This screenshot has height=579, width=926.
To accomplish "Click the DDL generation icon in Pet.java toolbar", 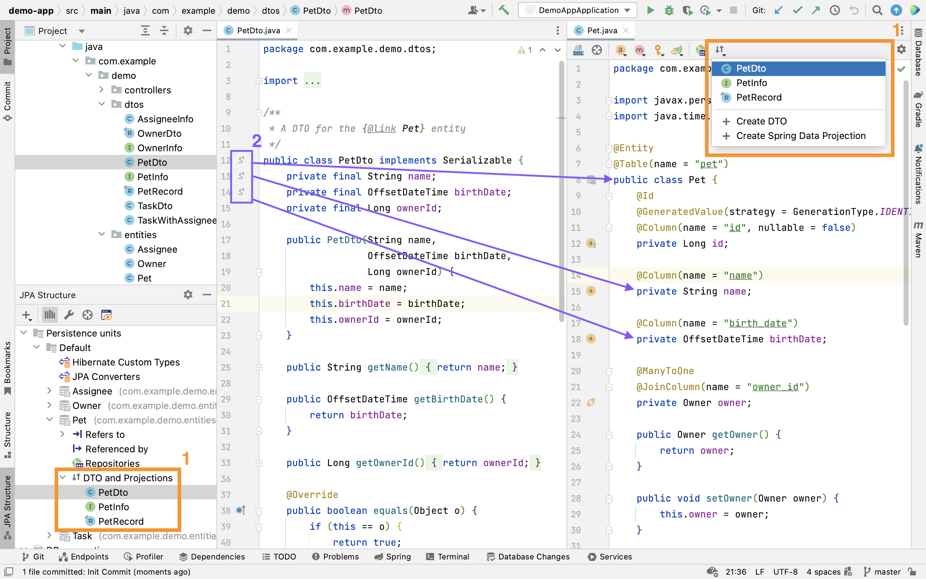I will pos(578,50).
